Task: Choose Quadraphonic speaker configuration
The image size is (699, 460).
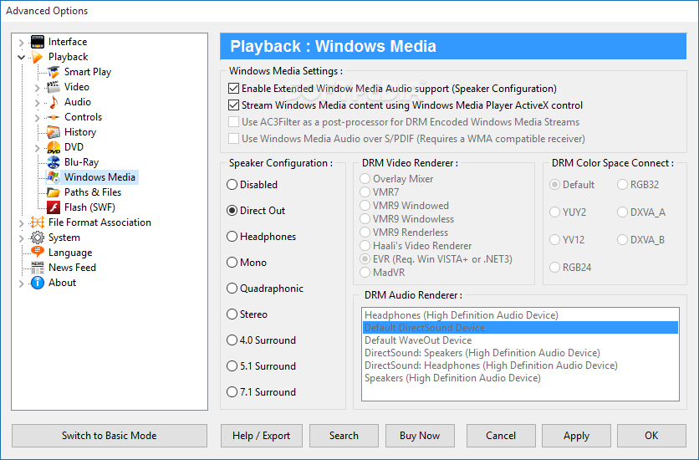Action: pyautogui.click(x=232, y=289)
